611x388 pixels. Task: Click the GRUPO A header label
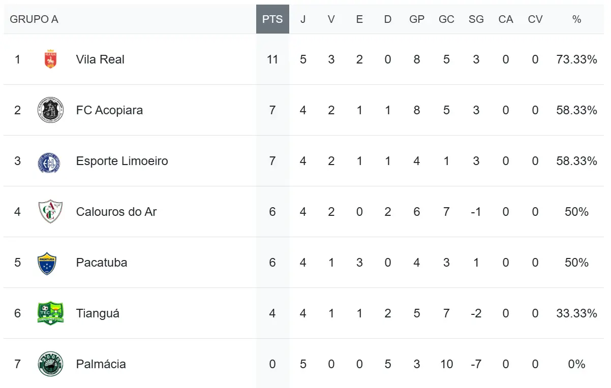[34, 19]
